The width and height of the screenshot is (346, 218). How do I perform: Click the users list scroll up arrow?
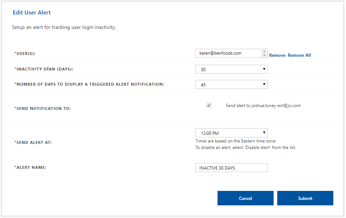click(x=265, y=51)
